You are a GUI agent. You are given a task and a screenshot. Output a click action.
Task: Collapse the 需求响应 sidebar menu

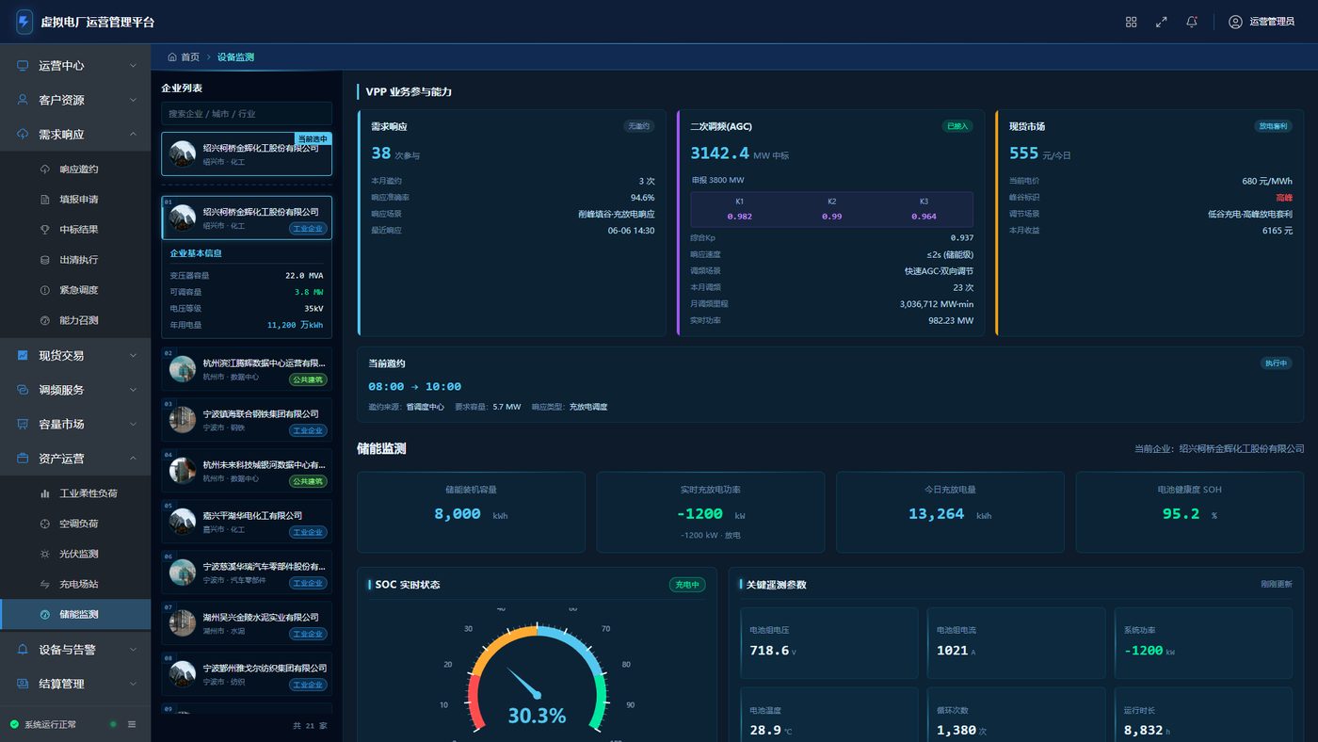75,135
